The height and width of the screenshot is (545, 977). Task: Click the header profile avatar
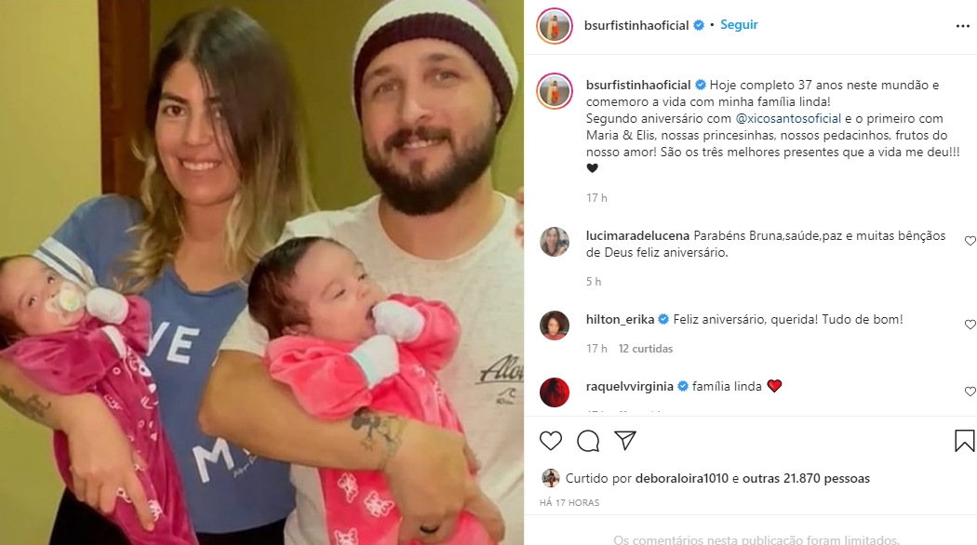[554, 26]
